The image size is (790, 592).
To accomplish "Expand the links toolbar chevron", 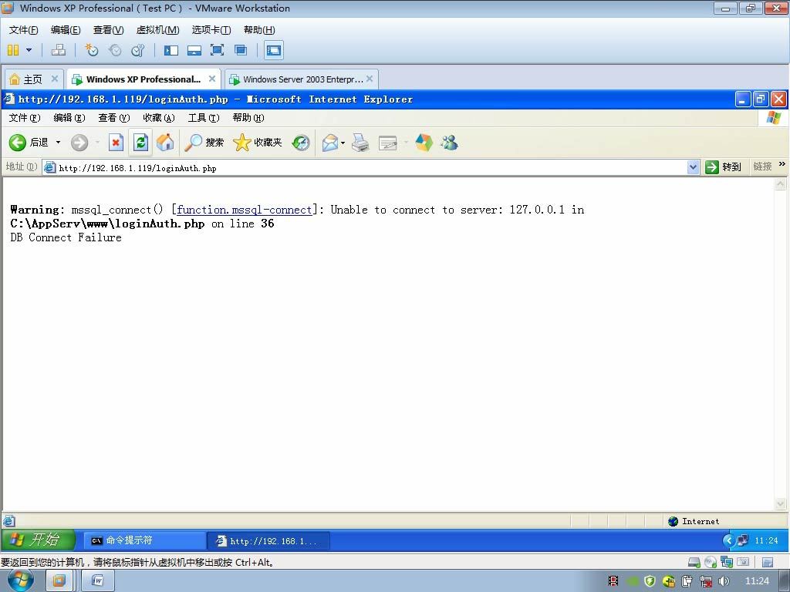I will coord(782,164).
